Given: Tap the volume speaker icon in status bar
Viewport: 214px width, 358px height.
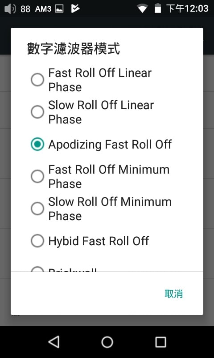Looking at the screenshot, I should 10,9.
